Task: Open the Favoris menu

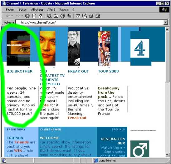Action: pos(64,10)
